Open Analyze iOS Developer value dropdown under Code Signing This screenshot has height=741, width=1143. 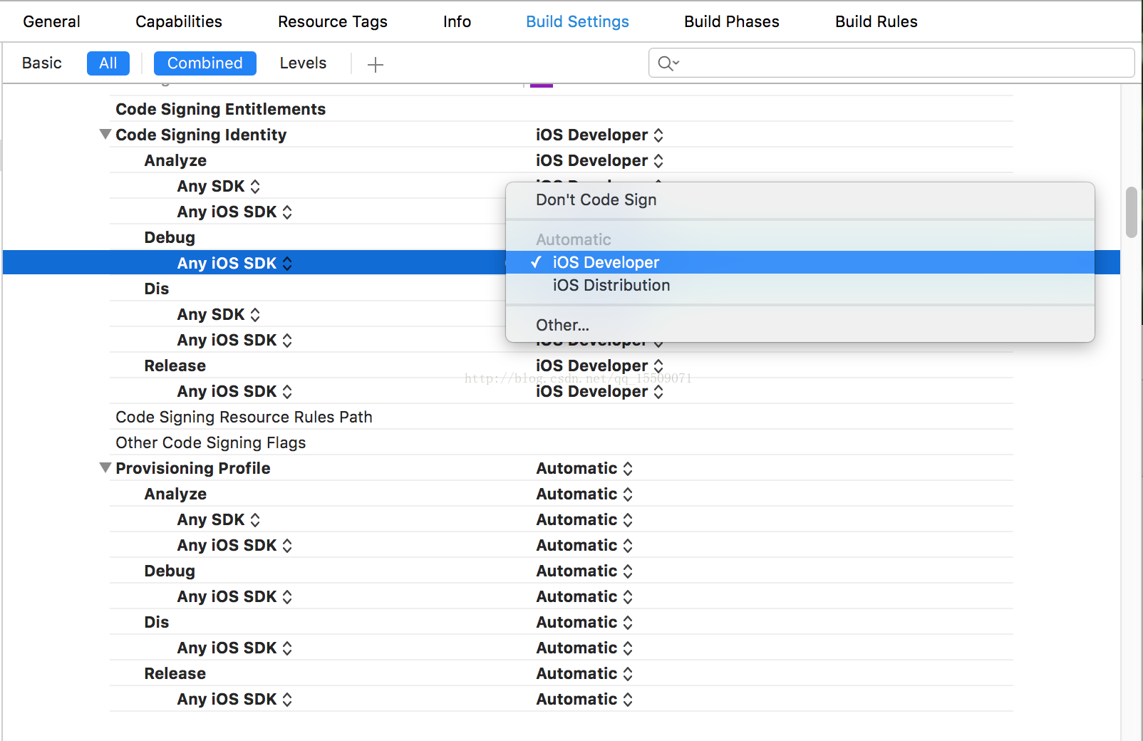(x=599, y=160)
